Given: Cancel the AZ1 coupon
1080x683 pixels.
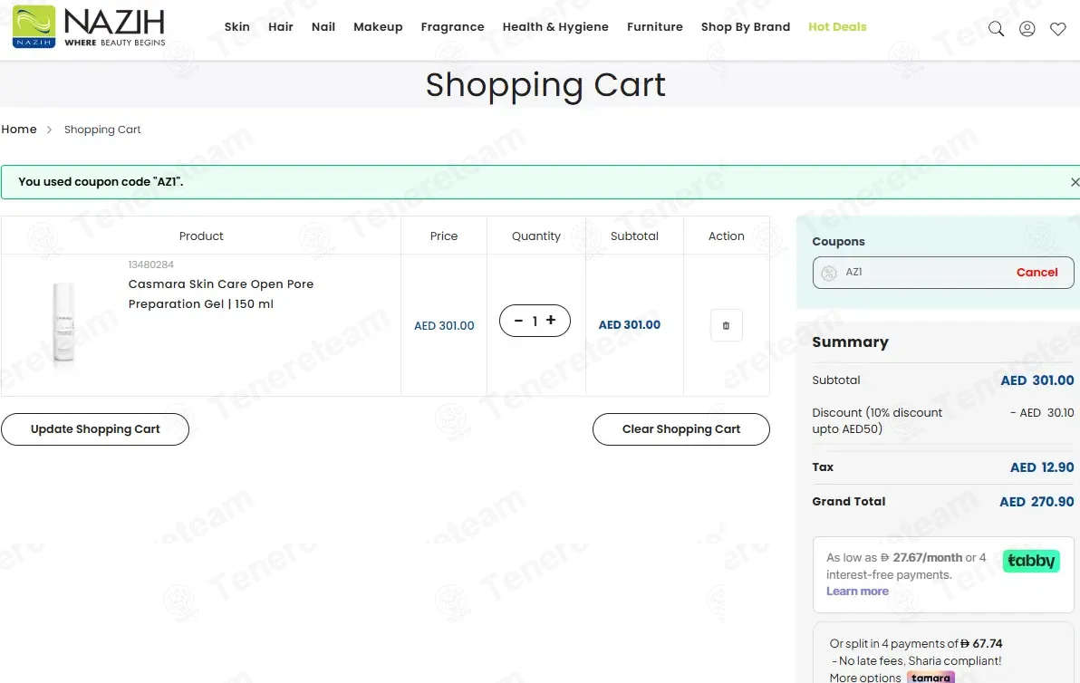Looking at the screenshot, I should click(x=1037, y=273).
